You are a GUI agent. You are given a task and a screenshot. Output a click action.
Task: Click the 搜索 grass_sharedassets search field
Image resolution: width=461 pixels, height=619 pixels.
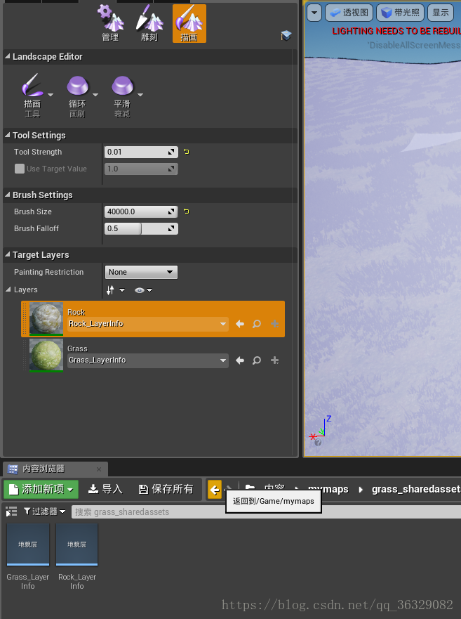(x=267, y=512)
